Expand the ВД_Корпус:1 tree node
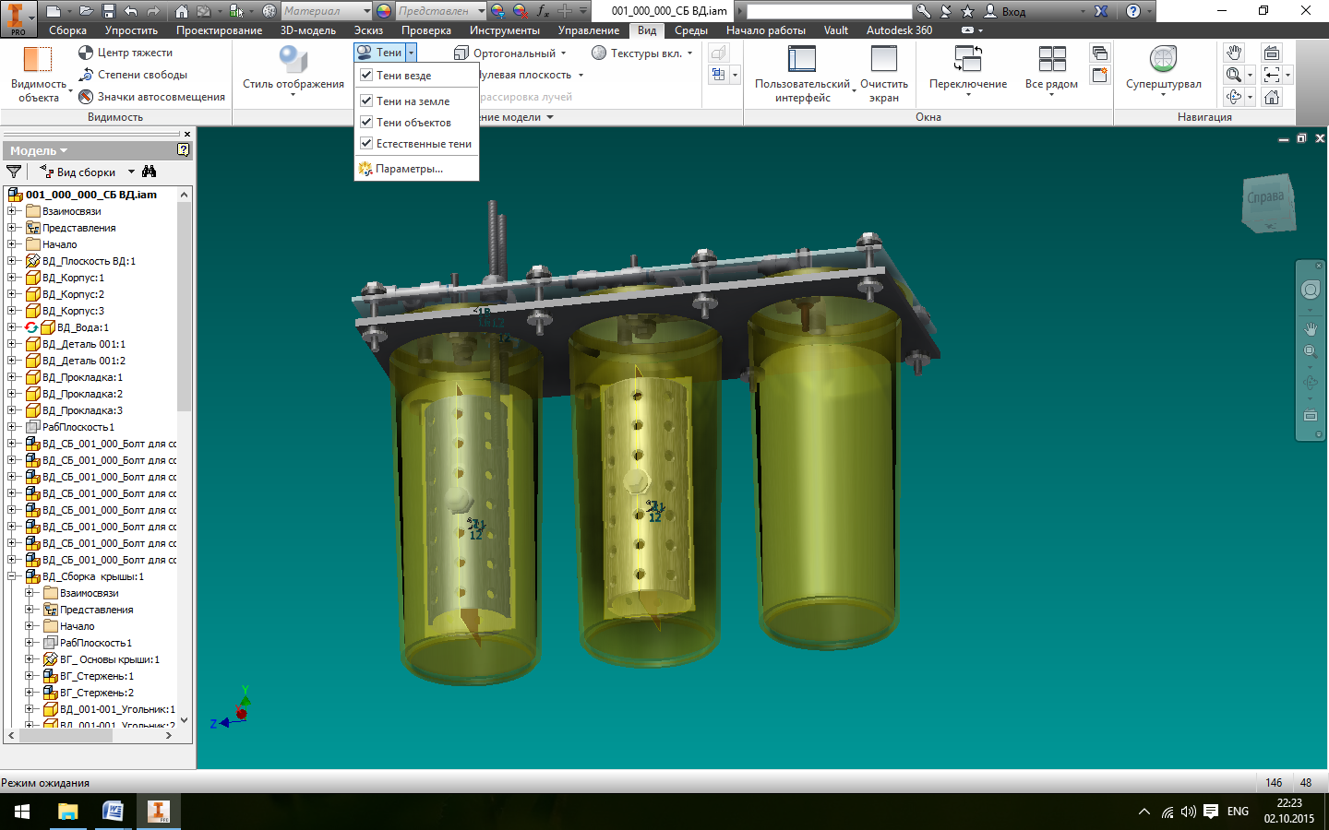The image size is (1329, 830). [12, 278]
